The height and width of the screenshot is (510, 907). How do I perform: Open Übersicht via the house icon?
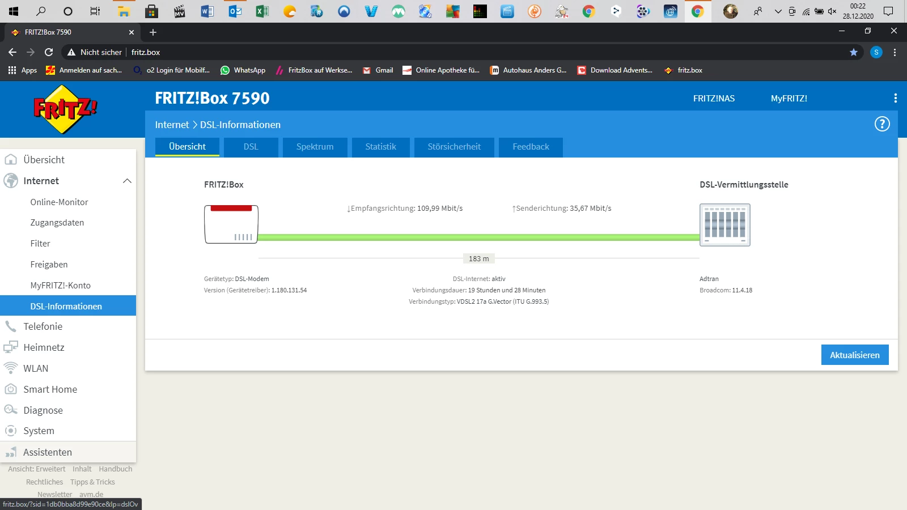[x=11, y=160]
